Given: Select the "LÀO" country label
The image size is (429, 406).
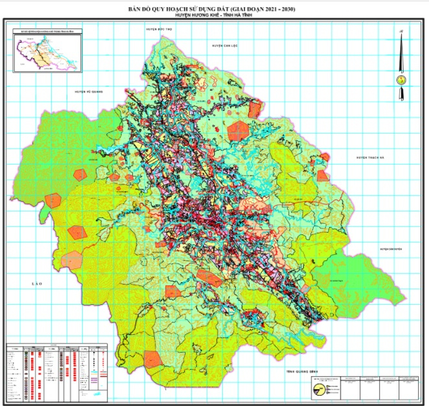Looking at the screenshot, I should pos(37,284).
